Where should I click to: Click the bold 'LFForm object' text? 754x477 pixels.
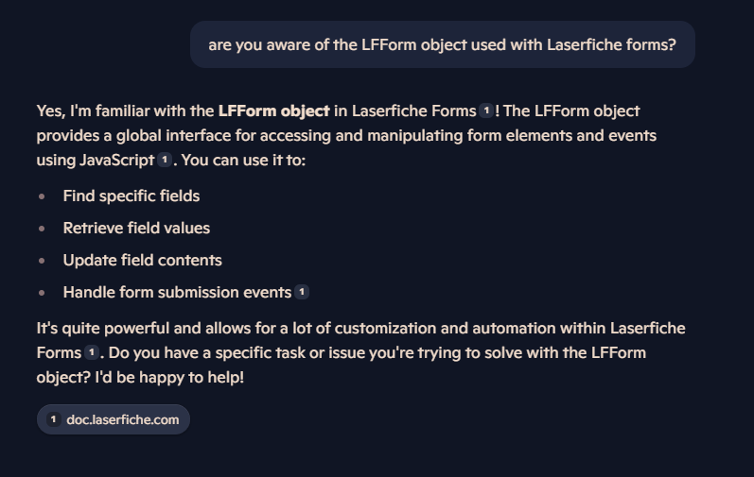(274, 111)
